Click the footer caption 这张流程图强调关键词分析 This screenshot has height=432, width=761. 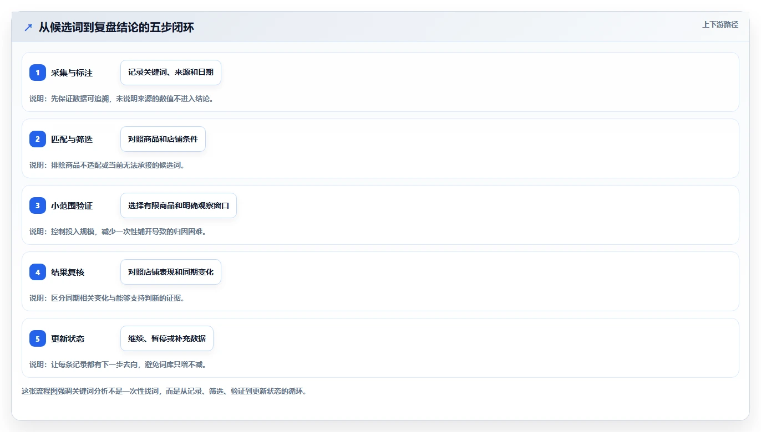click(x=164, y=391)
